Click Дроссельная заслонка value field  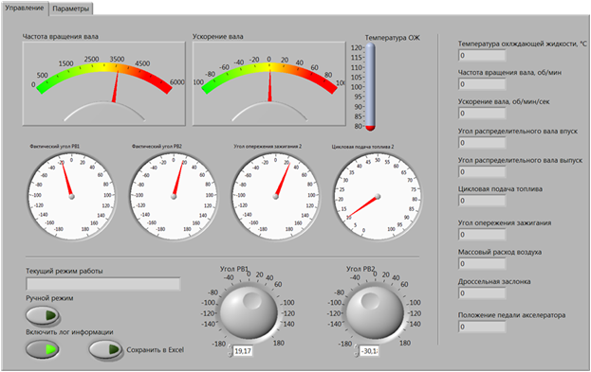tap(482, 293)
